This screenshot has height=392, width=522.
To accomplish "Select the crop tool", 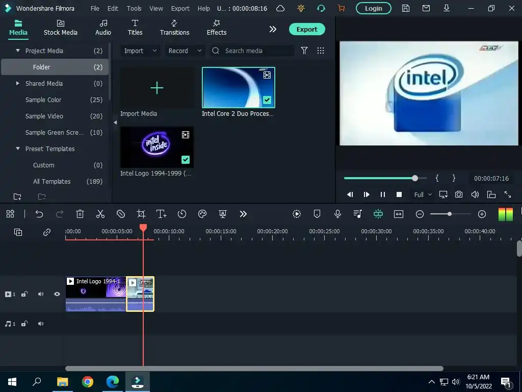I will (141, 214).
